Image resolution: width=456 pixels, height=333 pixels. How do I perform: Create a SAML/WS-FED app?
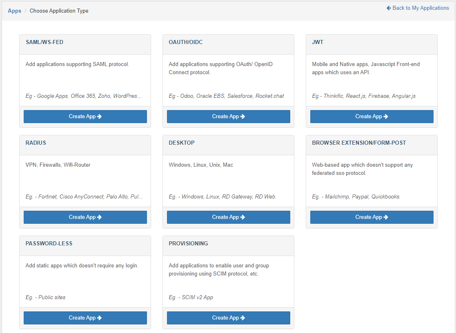pos(85,117)
